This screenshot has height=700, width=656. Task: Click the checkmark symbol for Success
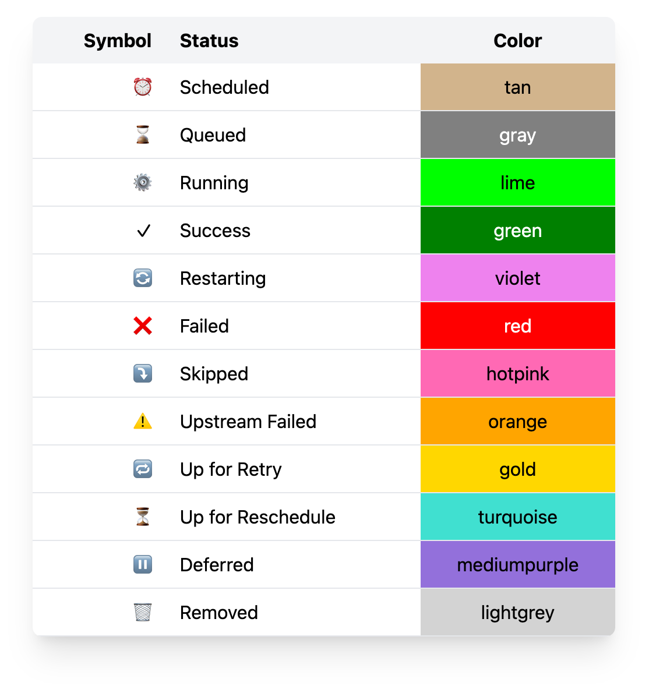(143, 231)
